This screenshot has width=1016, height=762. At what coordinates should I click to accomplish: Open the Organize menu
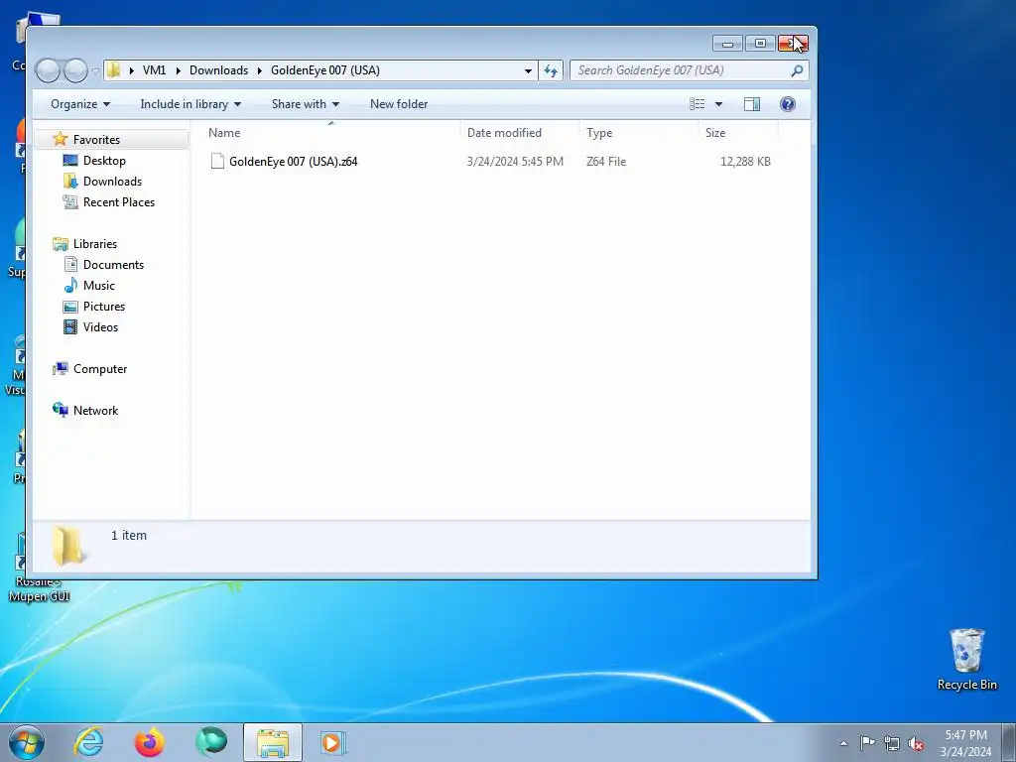(x=80, y=104)
